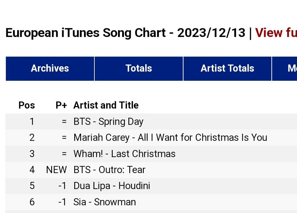
Task: Click the equals sign beside Mariah Carey
Action: coord(64,138)
